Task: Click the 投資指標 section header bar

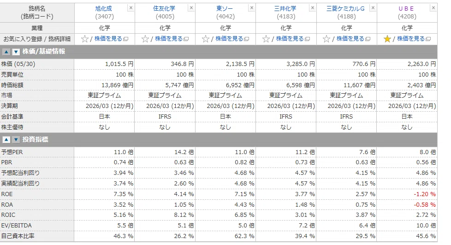Action: 219,140
